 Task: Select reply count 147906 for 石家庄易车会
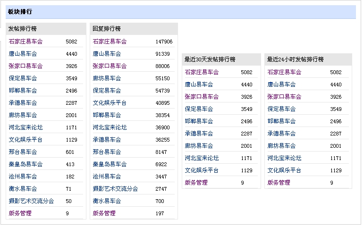(x=164, y=42)
